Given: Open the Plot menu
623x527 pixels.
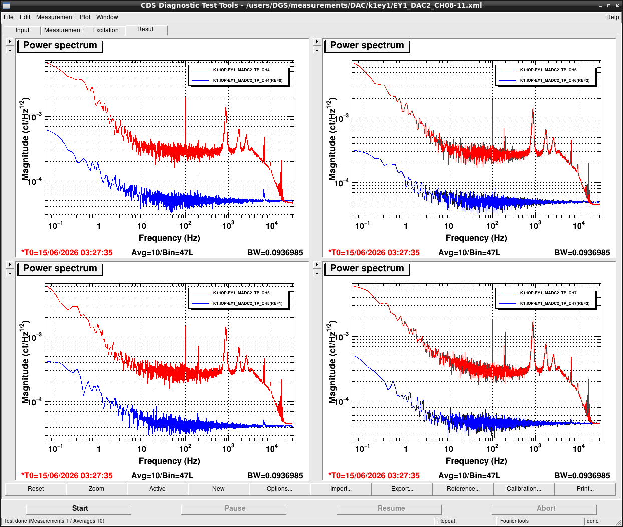Looking at the screenshot, I should click(x=85, y=17).
